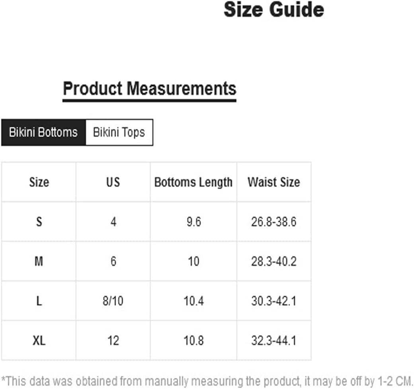Click the Size Guide title
The width and height of the screenshot is (414, 389).
274,10
